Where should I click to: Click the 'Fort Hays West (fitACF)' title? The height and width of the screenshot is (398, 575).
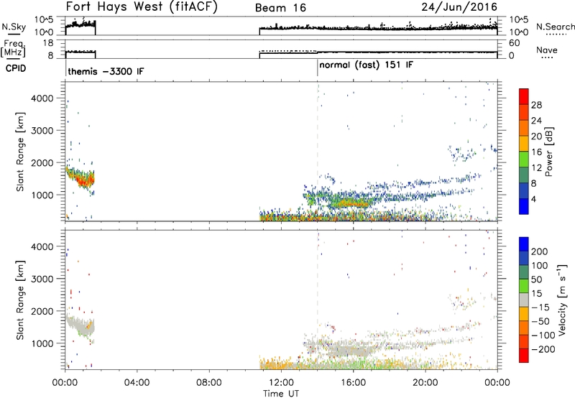coord(142,7)
